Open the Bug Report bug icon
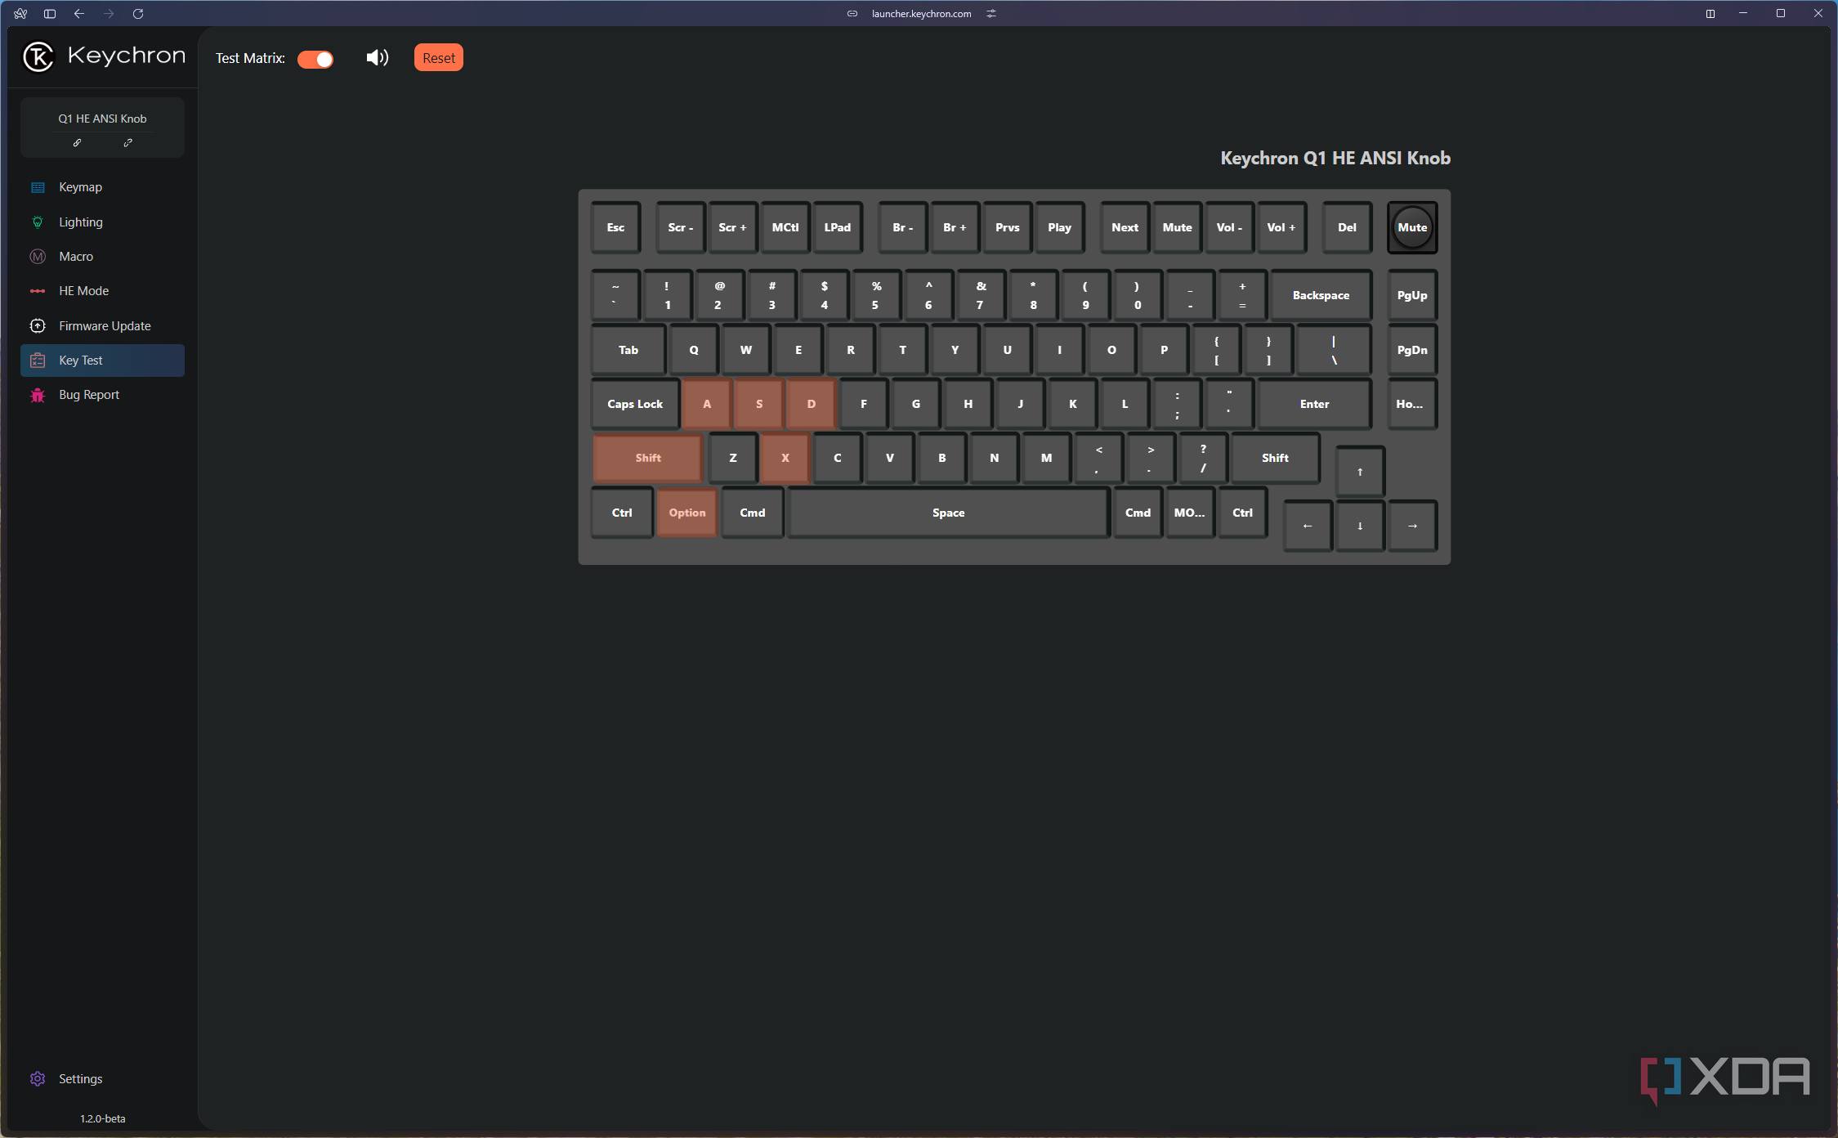 (38, 395)
